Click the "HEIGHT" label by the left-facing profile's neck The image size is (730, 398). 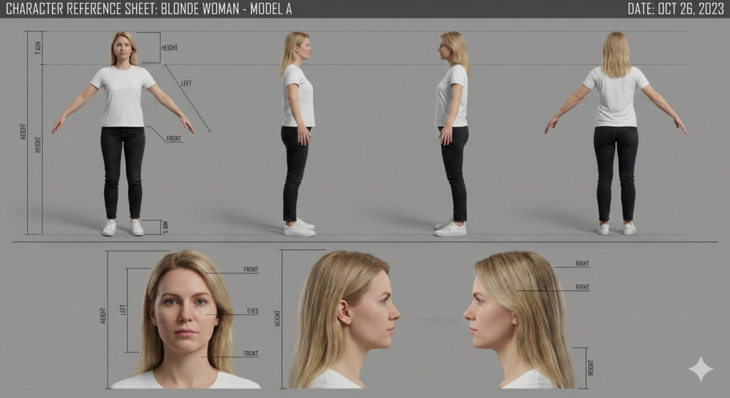click(590, 368)
